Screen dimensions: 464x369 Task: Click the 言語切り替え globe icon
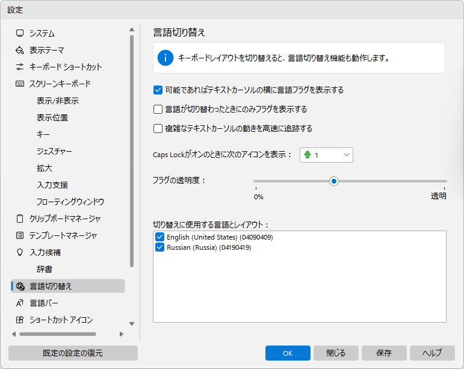pyautogui.click(x=20, y=286)
